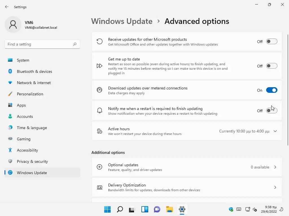
Task: Open Optional updates chevron arrow
Action: [275, 167]
